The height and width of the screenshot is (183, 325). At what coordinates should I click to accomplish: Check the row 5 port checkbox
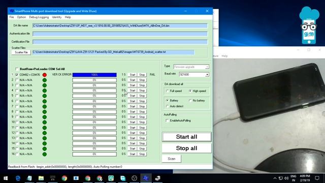pos(17,96)
